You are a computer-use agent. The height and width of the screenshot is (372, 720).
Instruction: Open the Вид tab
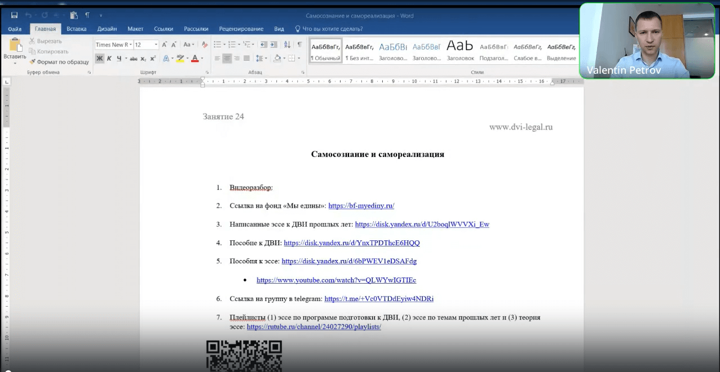279,29
